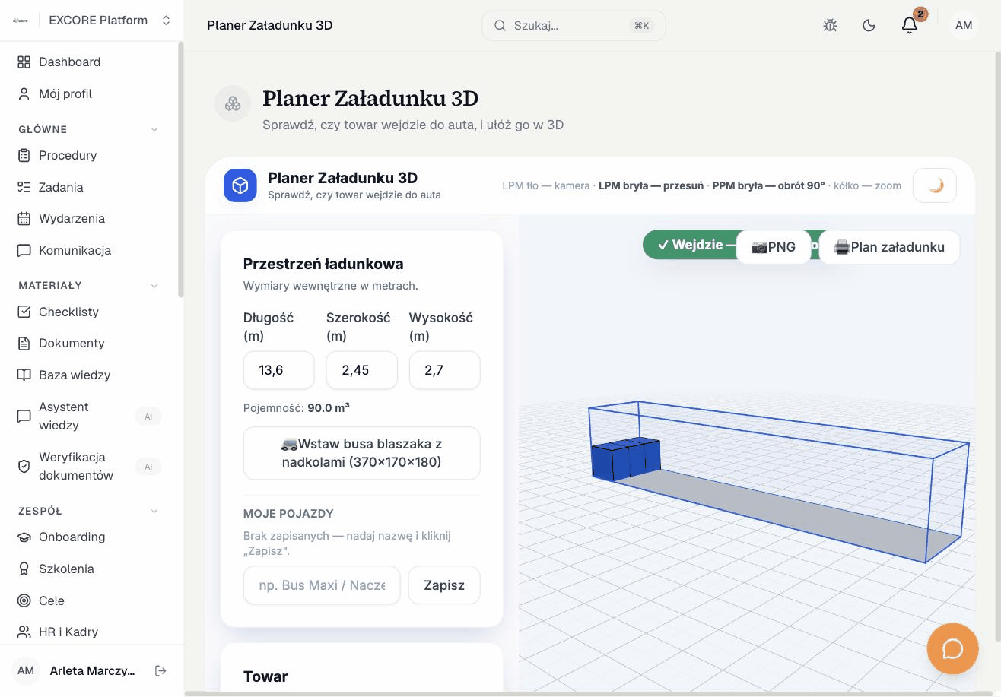Image resolution: width=1001 pixels, height=697 pixels.
Task: Click the sidebar vertical scrollbar
Action: pyautogui.click(x=180, y=169)
